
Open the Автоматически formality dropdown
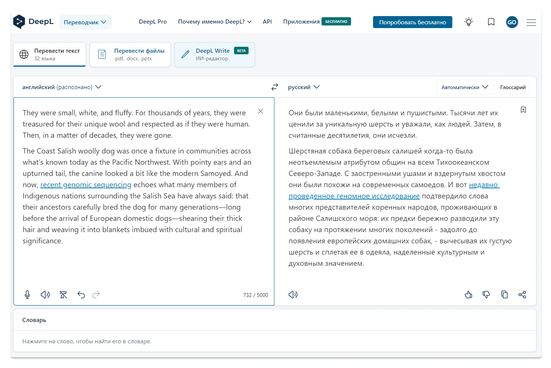[x=465, y=87]
